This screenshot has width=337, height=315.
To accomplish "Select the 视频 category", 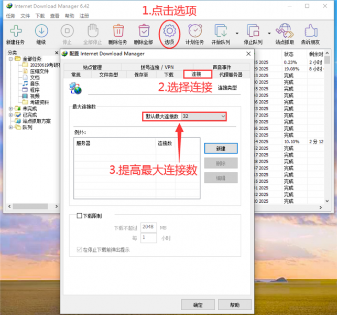I will coord(35,96).
